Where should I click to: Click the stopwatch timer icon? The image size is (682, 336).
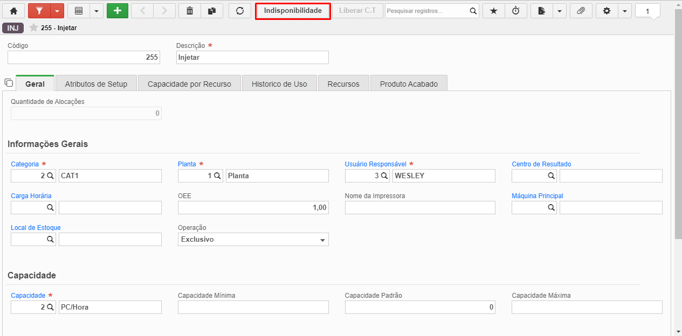pyautogui.click(x=516, y=11)
